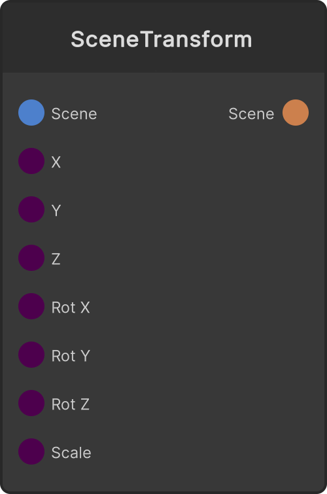Click the Scale input socket
This screenshot has height=494, width=327.
31,451
